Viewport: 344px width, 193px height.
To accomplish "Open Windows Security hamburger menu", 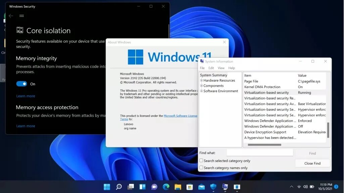I will 21,16.
